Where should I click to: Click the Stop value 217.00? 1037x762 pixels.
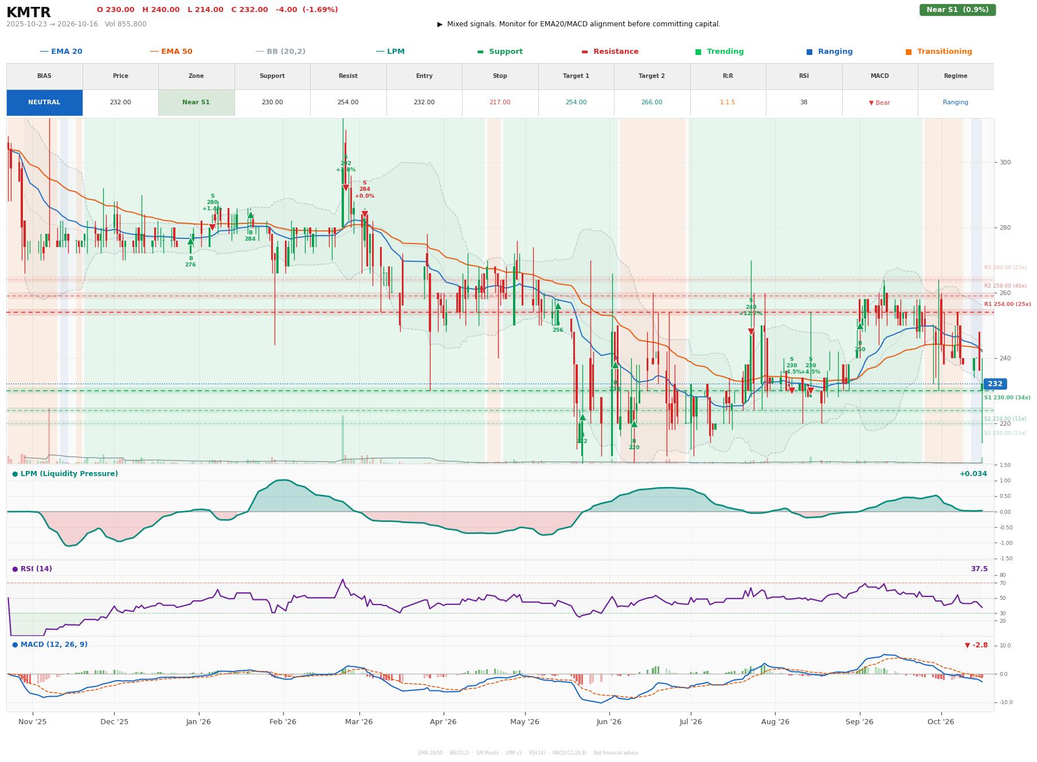[500, 103]
